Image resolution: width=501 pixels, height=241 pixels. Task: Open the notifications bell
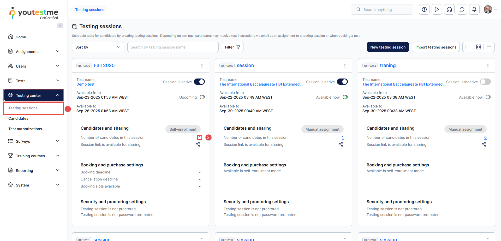click(x=474, y=10)
